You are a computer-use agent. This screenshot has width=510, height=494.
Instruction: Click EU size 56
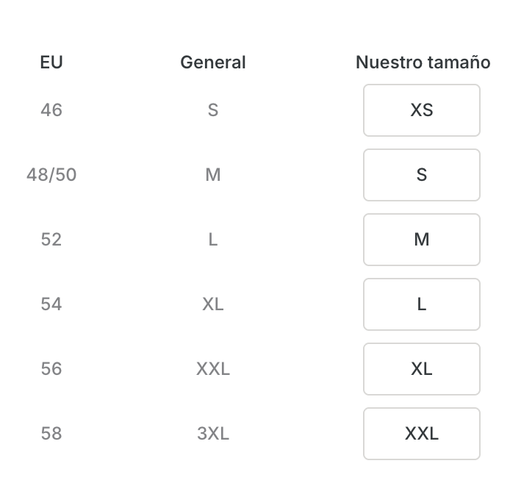coord(51,369)
